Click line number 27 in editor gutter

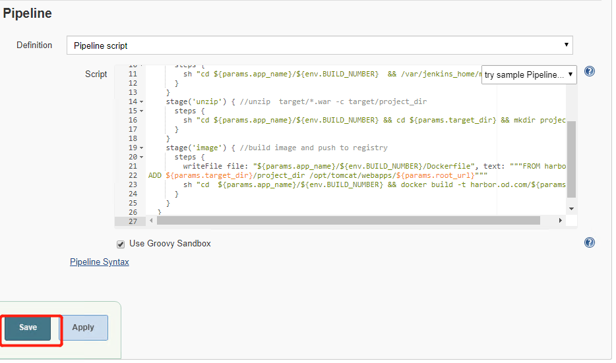pos(132,221)
